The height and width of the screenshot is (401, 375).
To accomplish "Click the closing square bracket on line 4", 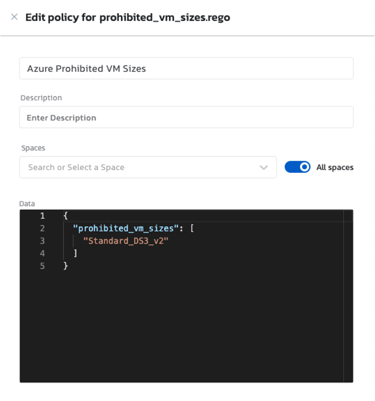I will pos(75,253).
